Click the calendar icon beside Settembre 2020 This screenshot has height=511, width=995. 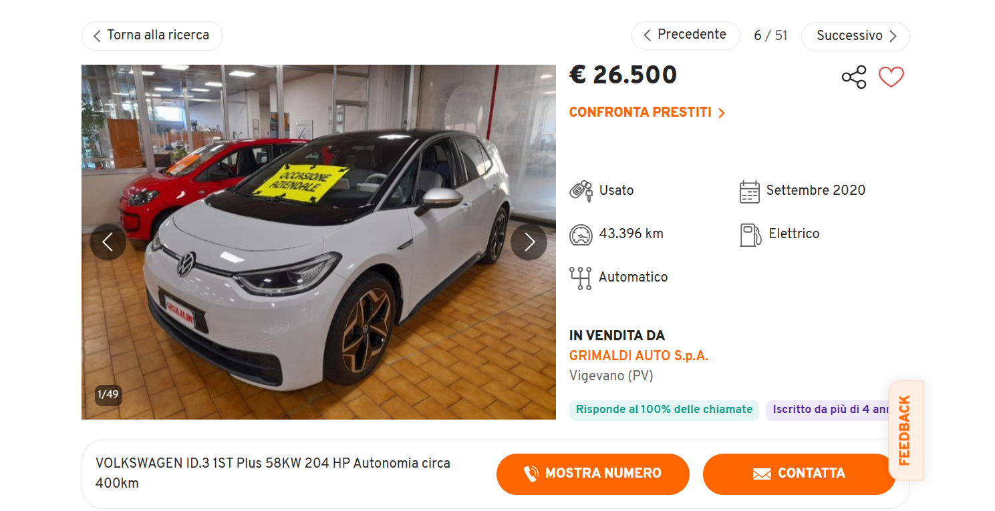coord(750,191)
